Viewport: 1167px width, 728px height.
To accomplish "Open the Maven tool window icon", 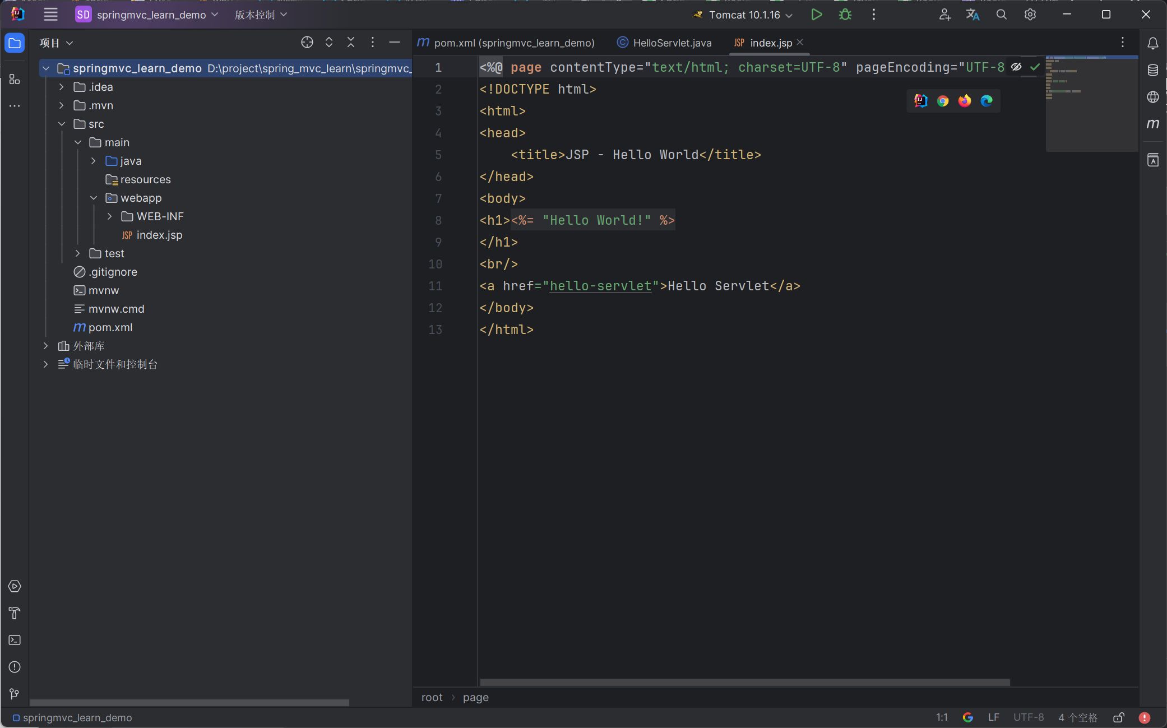I will pyautogui.click(x=1152, y=124).
